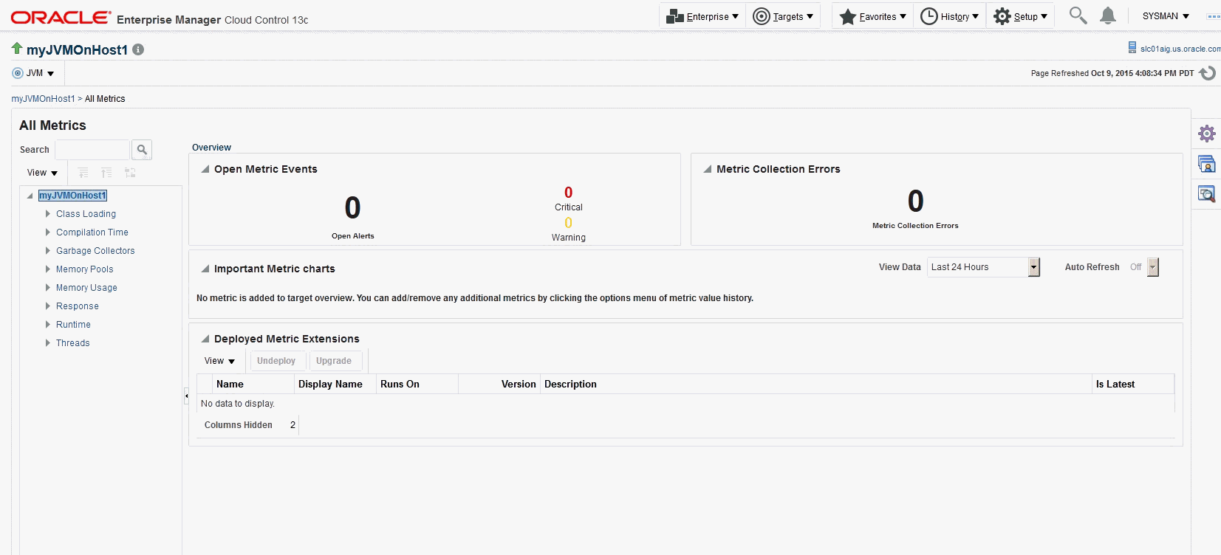This screenshot has width=1221, height=555.
Task: Focus the metrics Search input field
Action: tap(92, 150)
